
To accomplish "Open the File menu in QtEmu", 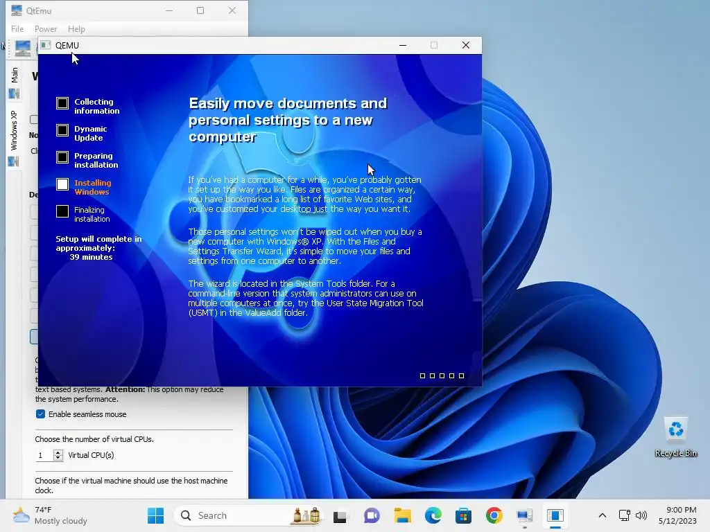I will (17, 29).
